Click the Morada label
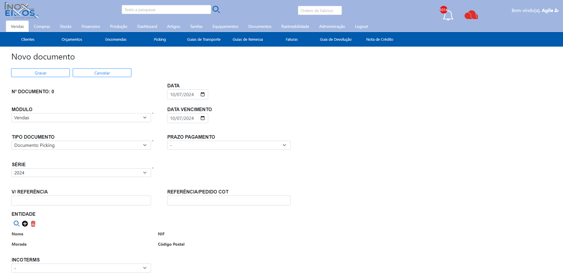The height and width of the screenshot is (277, 563). (x=19, y=244)
